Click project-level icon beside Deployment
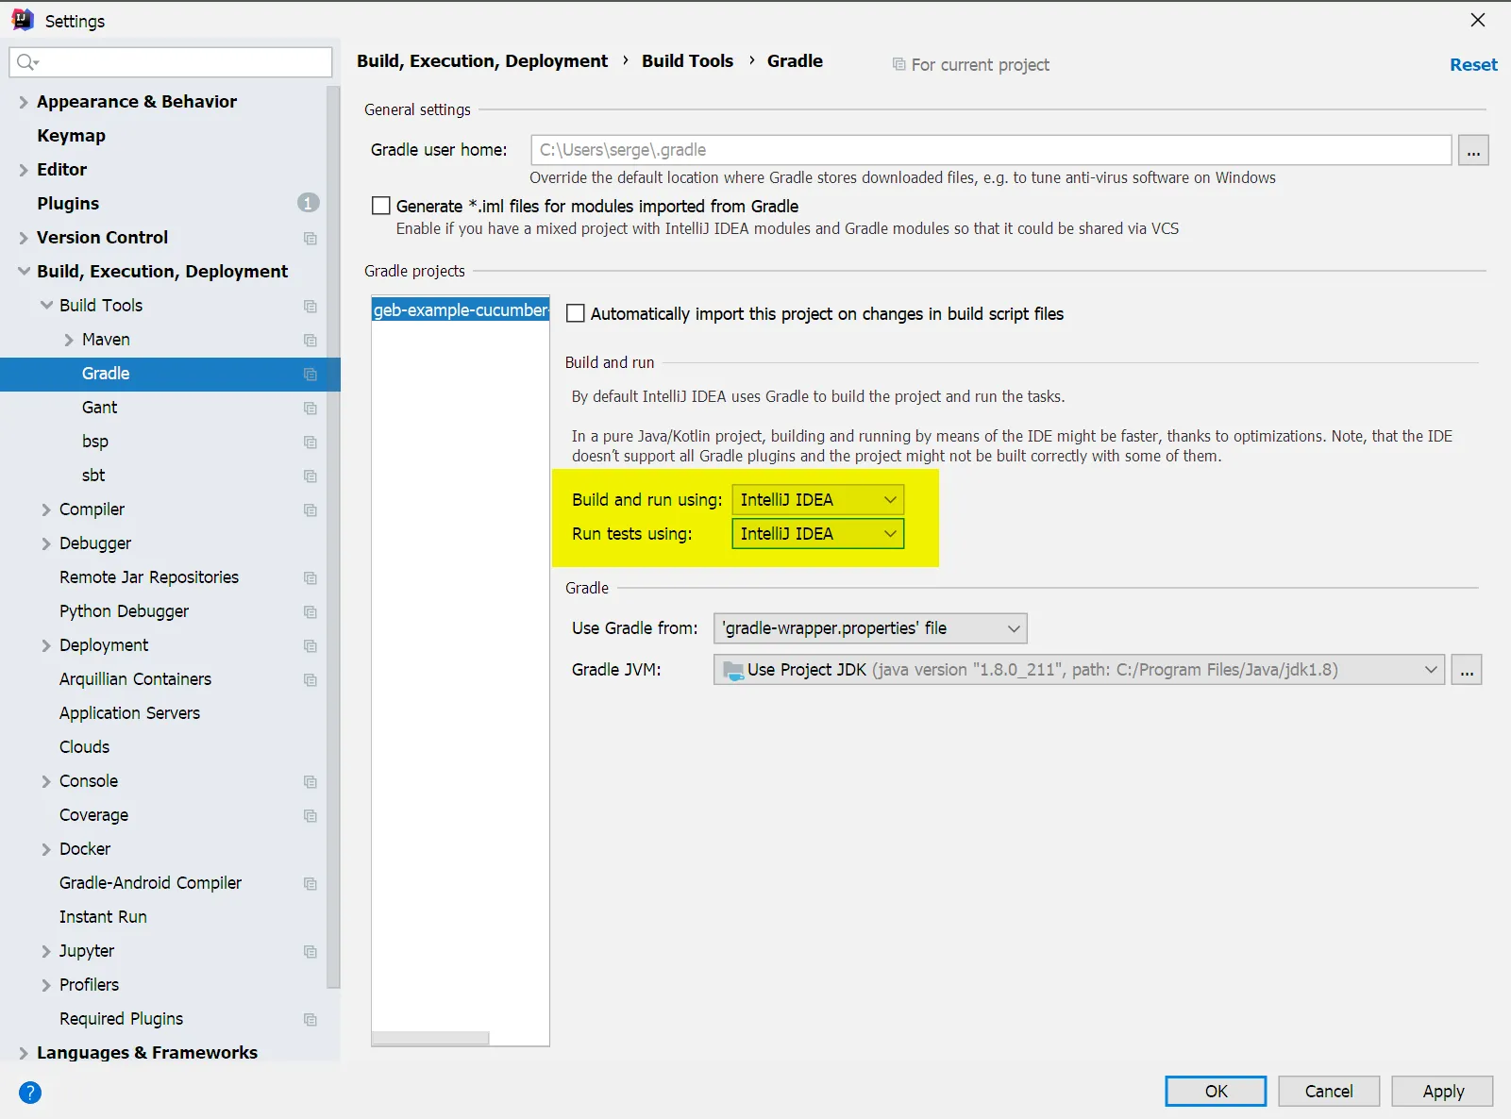This screenshot has height=1119, width=1511. click(x=311, y=645)
